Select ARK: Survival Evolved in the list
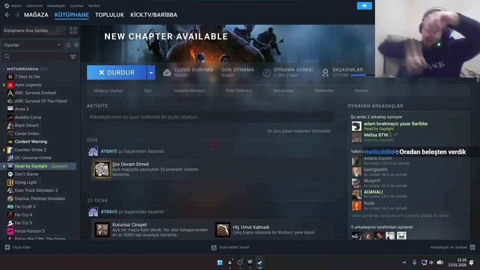The image size is (480, 270). [35, 93]
